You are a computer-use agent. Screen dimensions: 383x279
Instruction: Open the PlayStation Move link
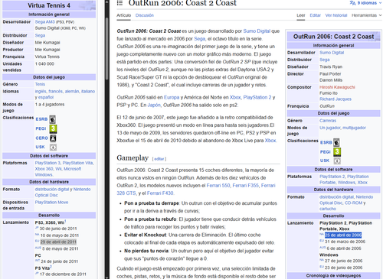(x=51, y=203)
